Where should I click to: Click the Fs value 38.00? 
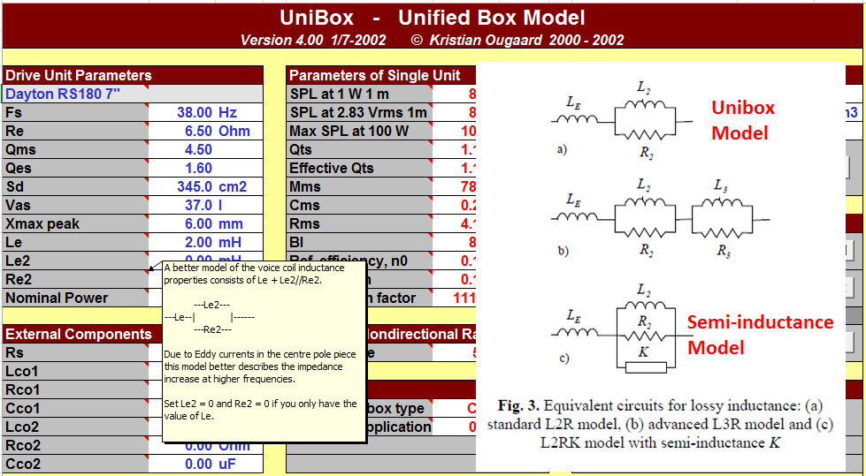click(x=195, y=112)
